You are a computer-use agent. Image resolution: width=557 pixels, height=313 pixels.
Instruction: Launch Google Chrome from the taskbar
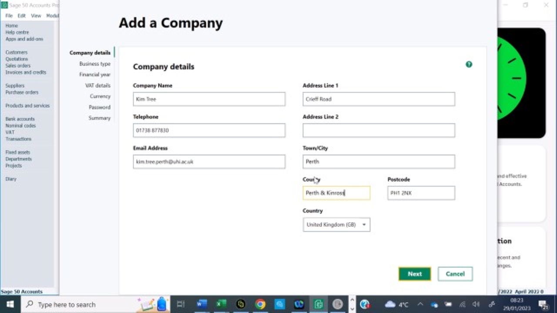pyautogui.click(x=260, y=304)
